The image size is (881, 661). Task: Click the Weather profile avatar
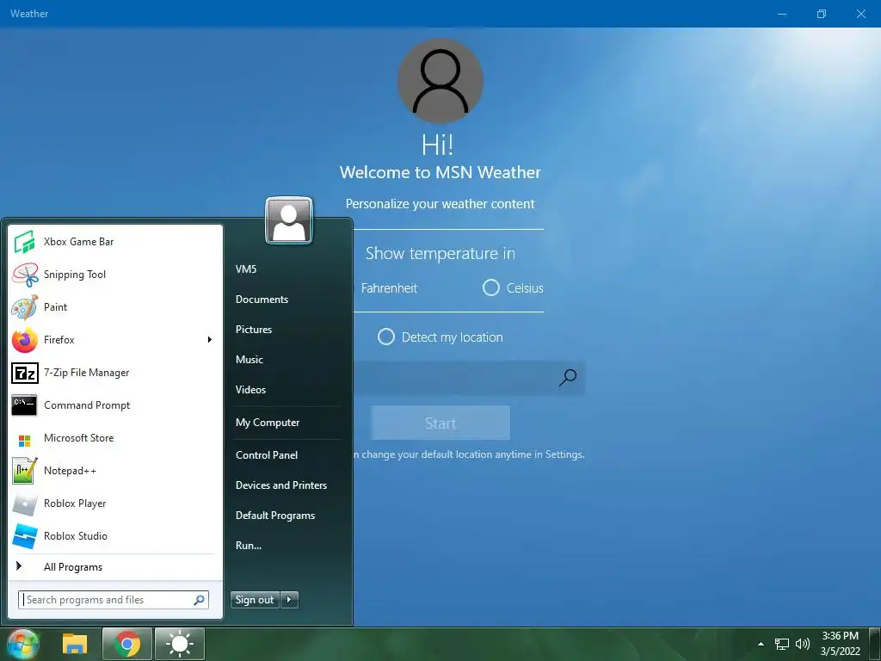coord(440,80)
